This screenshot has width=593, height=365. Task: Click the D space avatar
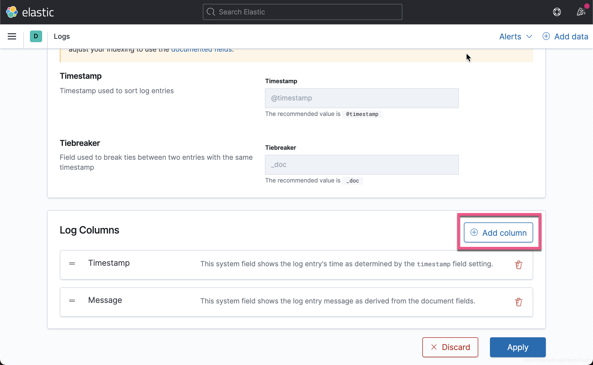36,36
